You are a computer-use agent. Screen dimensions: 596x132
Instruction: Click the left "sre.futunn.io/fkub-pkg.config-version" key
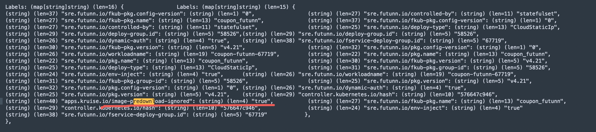pos(123,14)
